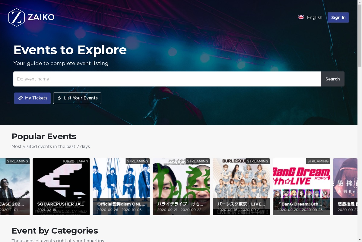The image size is (362, 242).
Task: Click the UK flag language icon
Action: coord(301,17)
